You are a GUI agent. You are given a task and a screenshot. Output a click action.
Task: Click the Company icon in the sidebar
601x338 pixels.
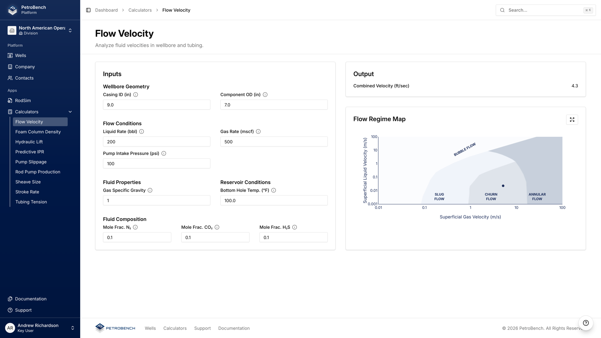(10, 67)
